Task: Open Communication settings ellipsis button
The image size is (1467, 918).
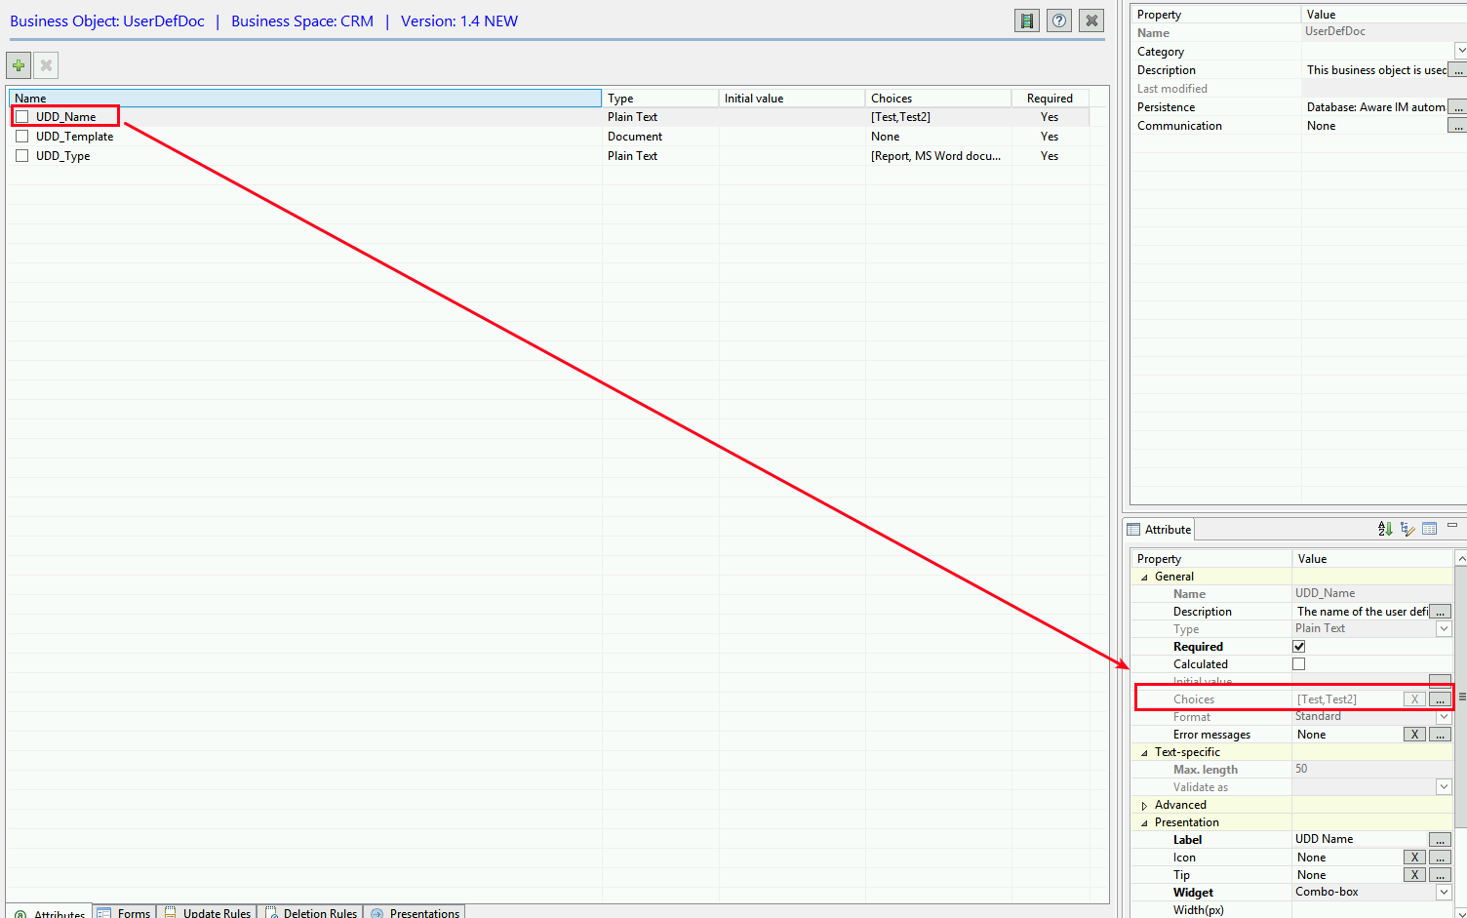Action: coord(1457,126)
